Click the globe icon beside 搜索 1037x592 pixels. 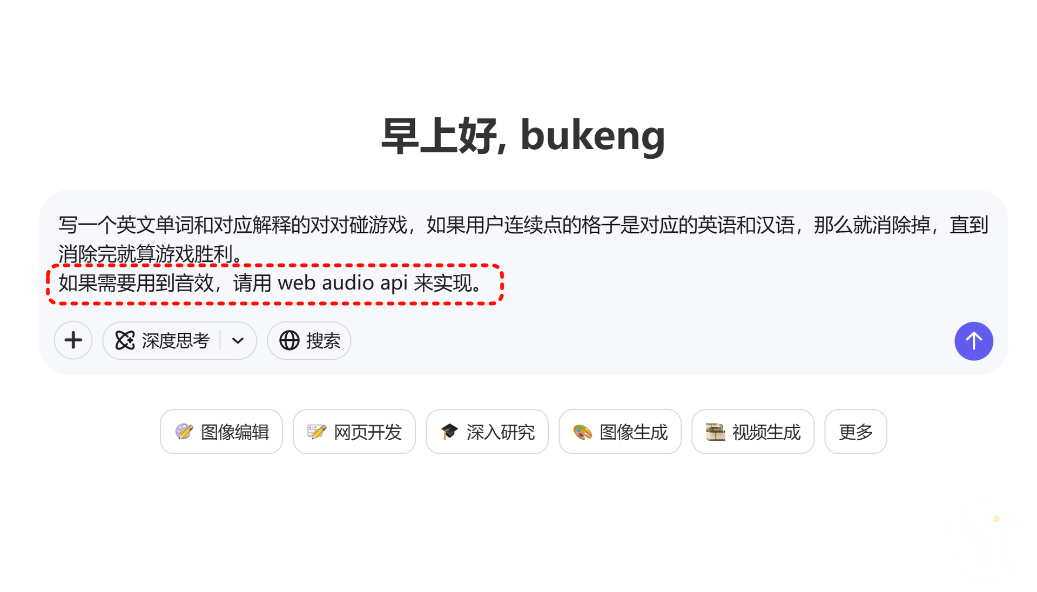[289, 341]
